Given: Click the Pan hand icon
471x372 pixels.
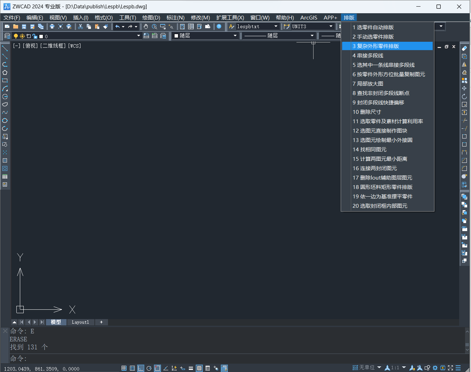Looking at the screenshot, I should coord(146,26).
